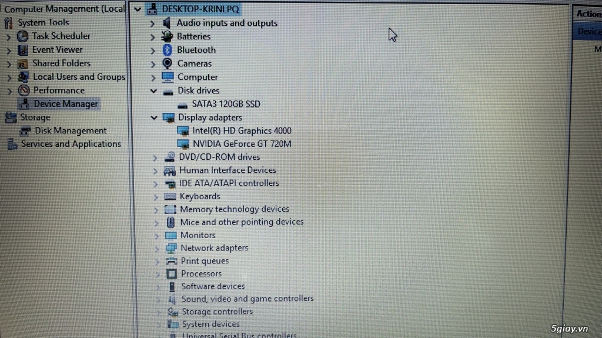Click the Print queues printer icon
The width and height of the screenshot is (602, 338).
[x=171, y=261]
